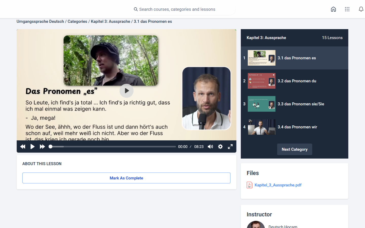Image resolution: width=365 pixels, height=228 pixels.
Task: Mute the video volume
Action: pyautogui.click(x=210, y=147)
